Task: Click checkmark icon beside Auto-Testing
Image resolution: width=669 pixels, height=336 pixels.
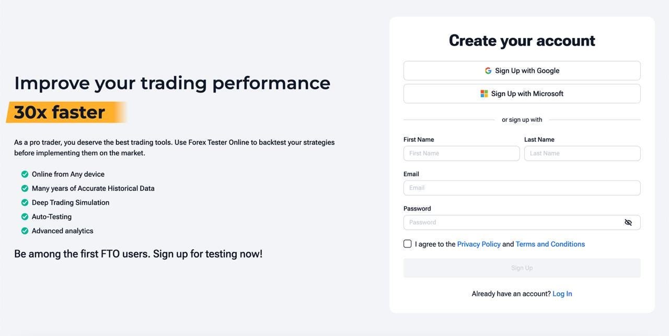Action: point(25,216)
